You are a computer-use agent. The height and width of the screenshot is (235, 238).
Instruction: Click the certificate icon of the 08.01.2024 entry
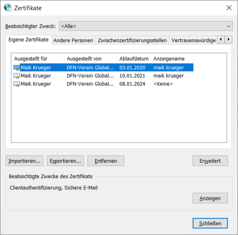[16, 84]
